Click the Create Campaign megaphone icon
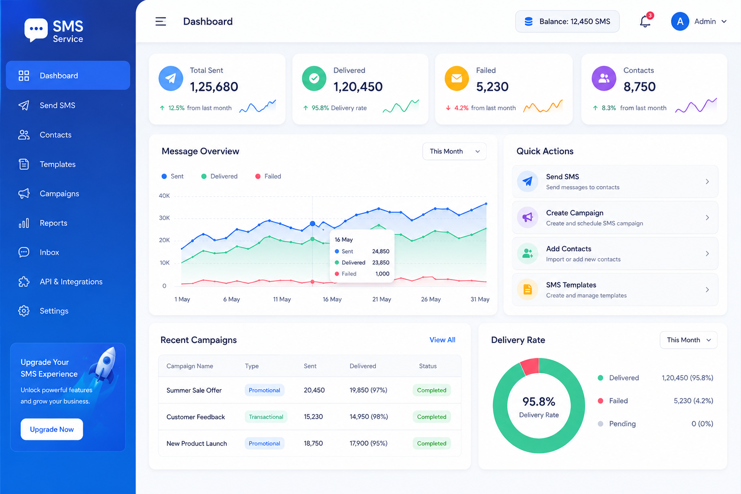The width and height of the screenshot is (741, 494). [x=528, y=218]
